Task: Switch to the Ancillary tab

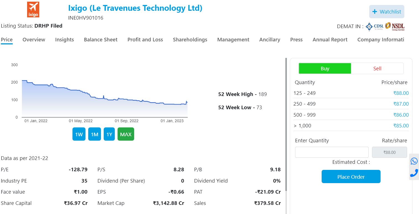Action: [x=270, y=40]
